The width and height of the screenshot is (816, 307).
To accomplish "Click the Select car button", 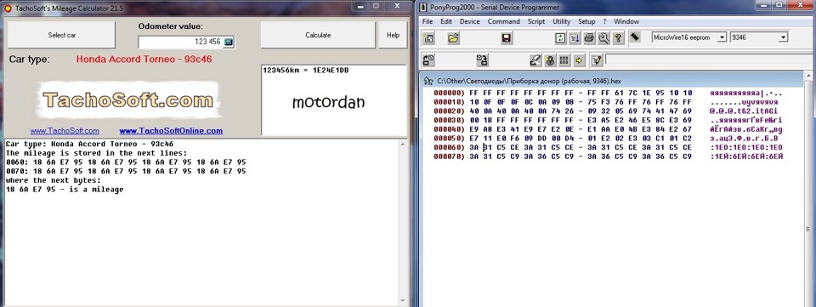I will (61, 35).
